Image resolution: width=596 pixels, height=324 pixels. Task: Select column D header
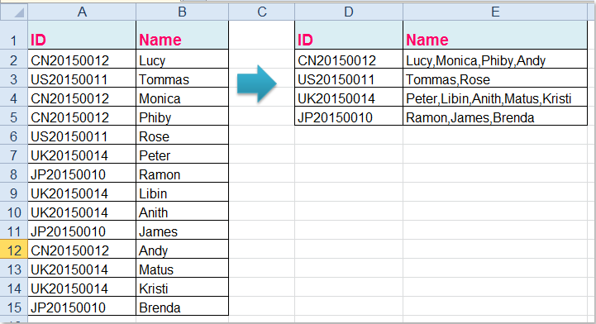pyautogui.click(x=349, y=12)
